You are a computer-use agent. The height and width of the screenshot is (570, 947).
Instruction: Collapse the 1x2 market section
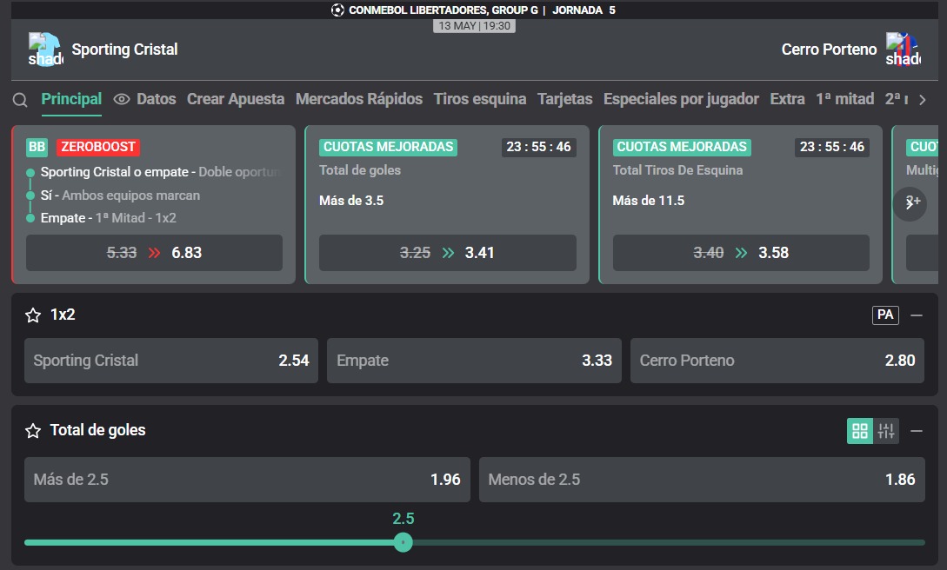click(917, 315)
